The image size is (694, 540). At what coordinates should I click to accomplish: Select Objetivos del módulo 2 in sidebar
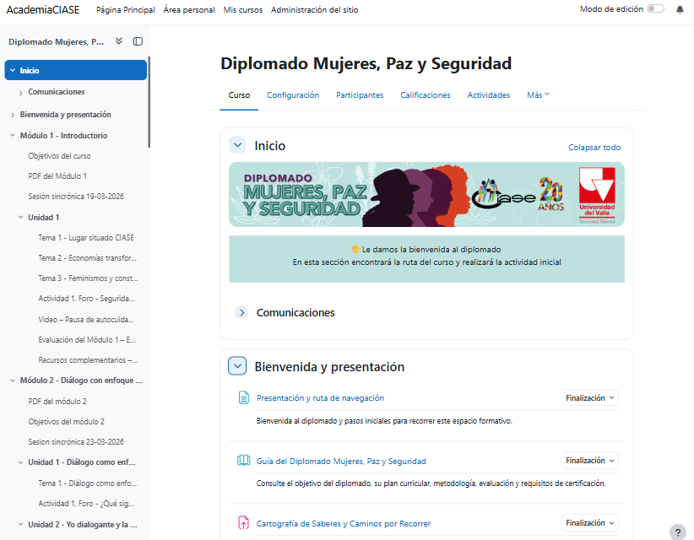click(67, 422)
